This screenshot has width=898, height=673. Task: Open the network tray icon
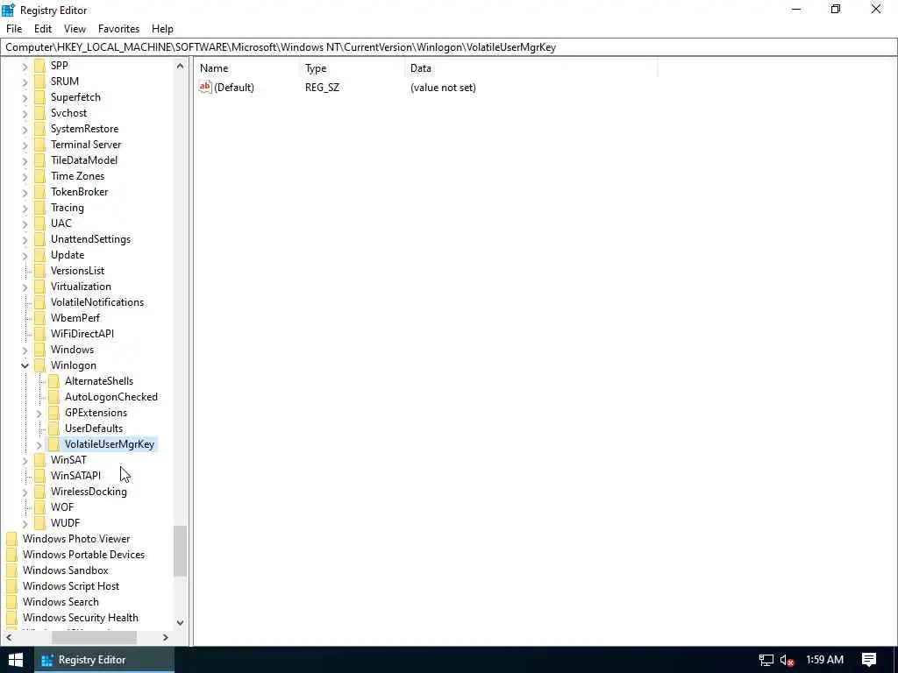[766, 660]
